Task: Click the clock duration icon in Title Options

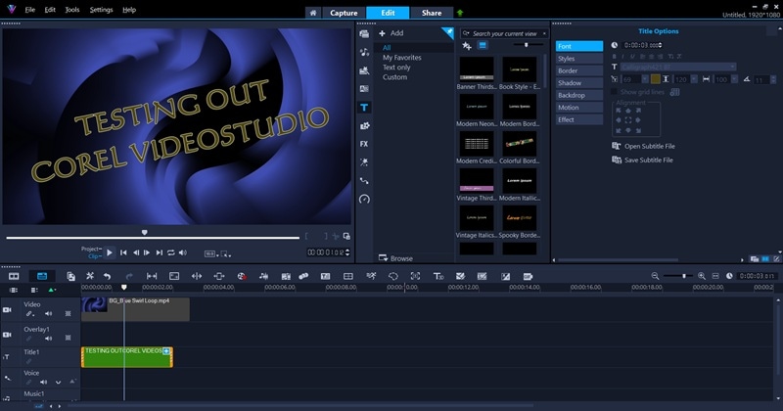Action: pyautogui.click(x=615, y=45)
